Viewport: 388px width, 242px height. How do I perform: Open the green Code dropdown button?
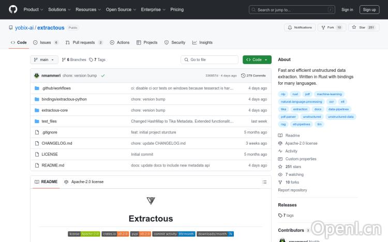pos(257,60)
